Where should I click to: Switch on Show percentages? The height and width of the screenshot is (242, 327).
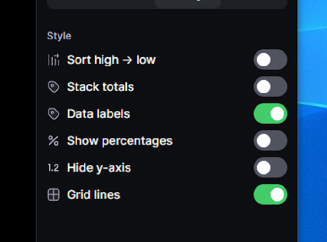[x=270, y=141]
